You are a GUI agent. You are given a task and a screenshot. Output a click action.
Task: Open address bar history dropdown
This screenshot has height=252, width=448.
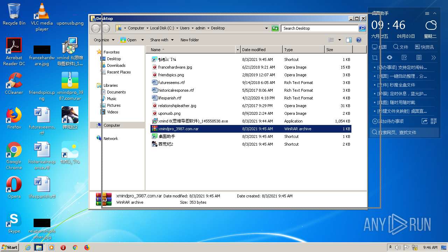267,28
